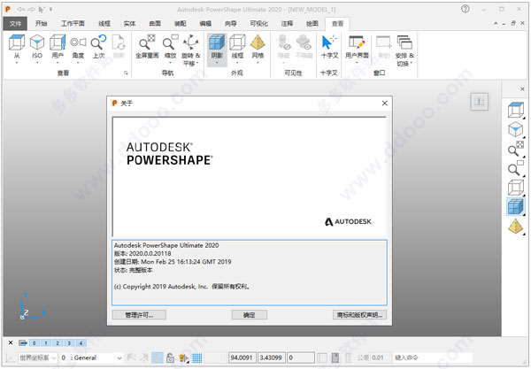Click the calculator icon in status bar
531x369 pixels.
[x=335, y=357]
